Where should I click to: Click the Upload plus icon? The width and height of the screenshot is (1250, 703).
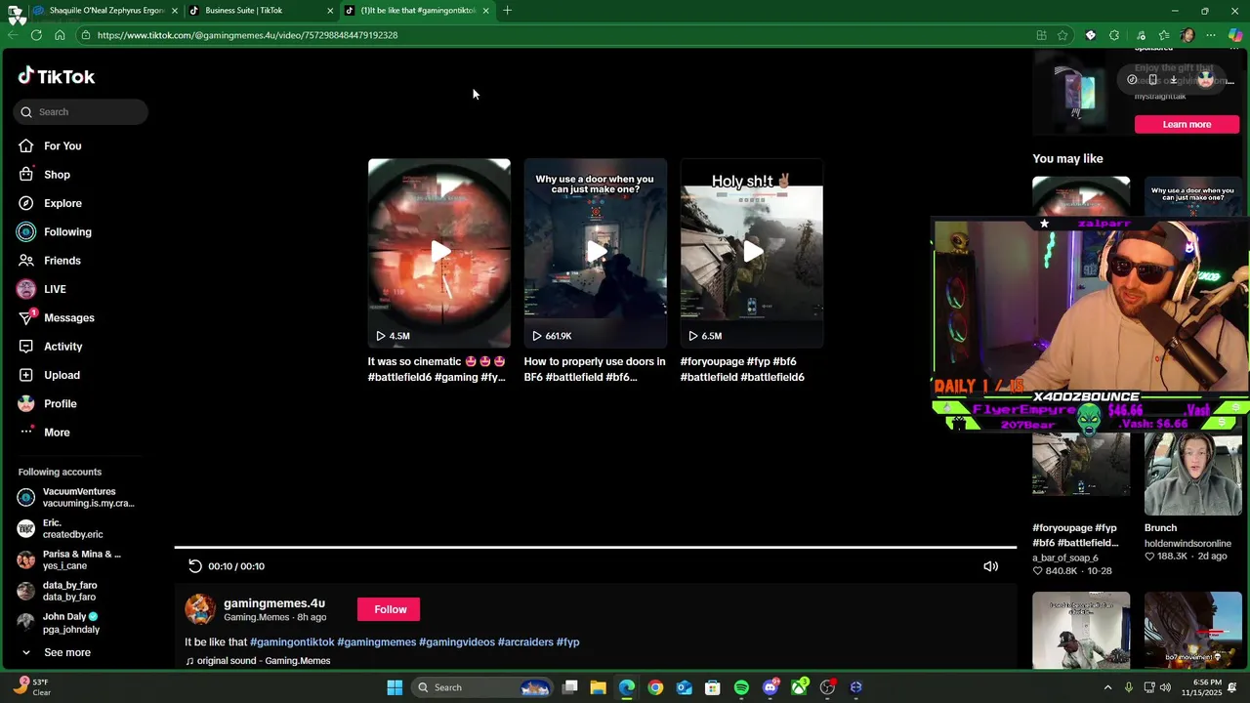[x=26, y=375]
